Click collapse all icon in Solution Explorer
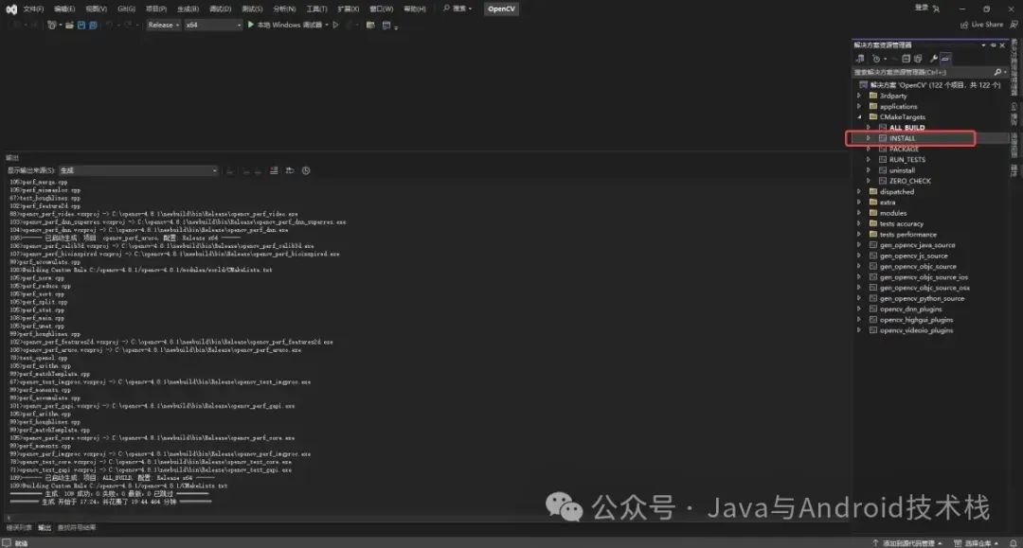Image resolution: width=1023 pixels, height=548 pixels. (x=906, y=59)
